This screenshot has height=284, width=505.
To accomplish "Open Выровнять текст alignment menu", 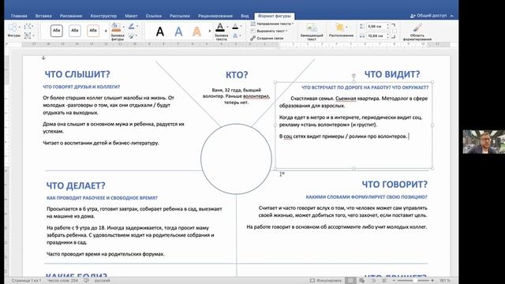I will (269, 31).
